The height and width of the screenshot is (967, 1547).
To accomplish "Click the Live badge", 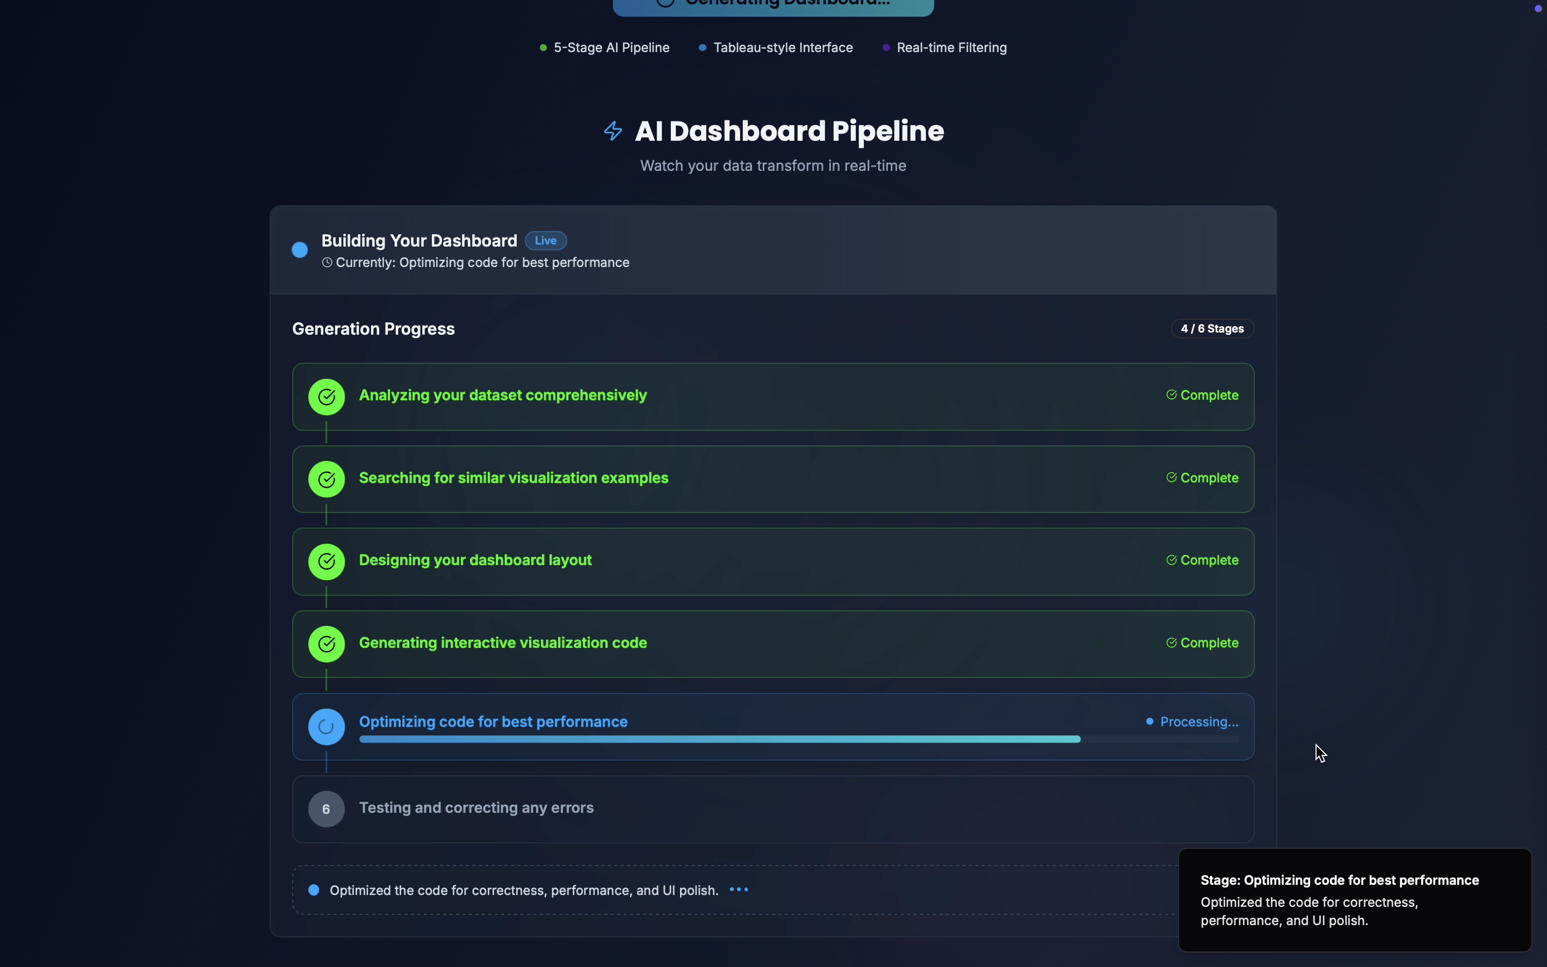I will click(x=545, y=241).
